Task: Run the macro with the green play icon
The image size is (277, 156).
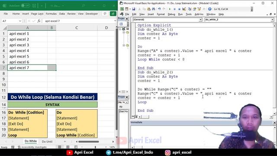Action: [x=170, y=9]
